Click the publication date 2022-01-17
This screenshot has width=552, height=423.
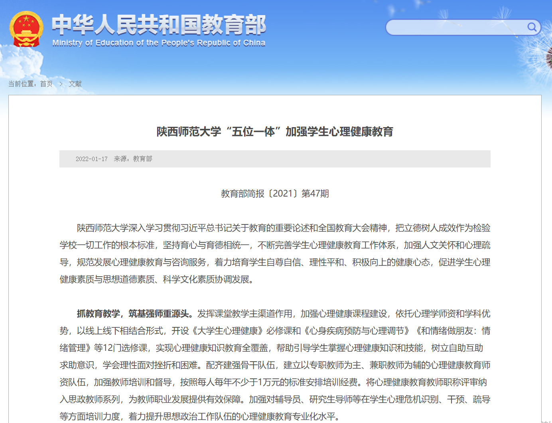(x=92, y=159)
